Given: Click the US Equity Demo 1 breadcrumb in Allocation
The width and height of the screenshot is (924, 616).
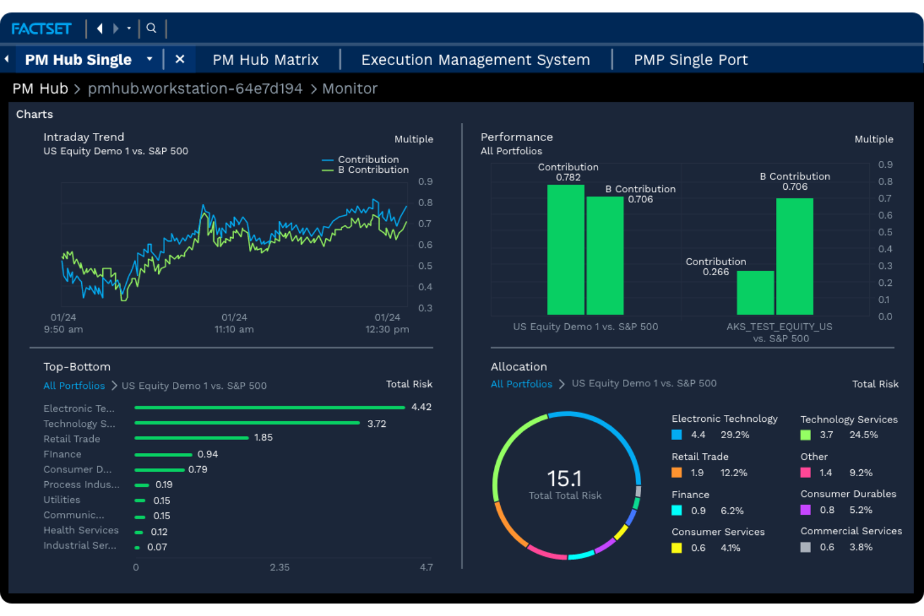Looking at the screenshot, I should pyautogui.click(x=644, y=383).
